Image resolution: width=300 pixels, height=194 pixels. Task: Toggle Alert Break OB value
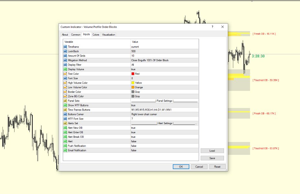[164, 137]
